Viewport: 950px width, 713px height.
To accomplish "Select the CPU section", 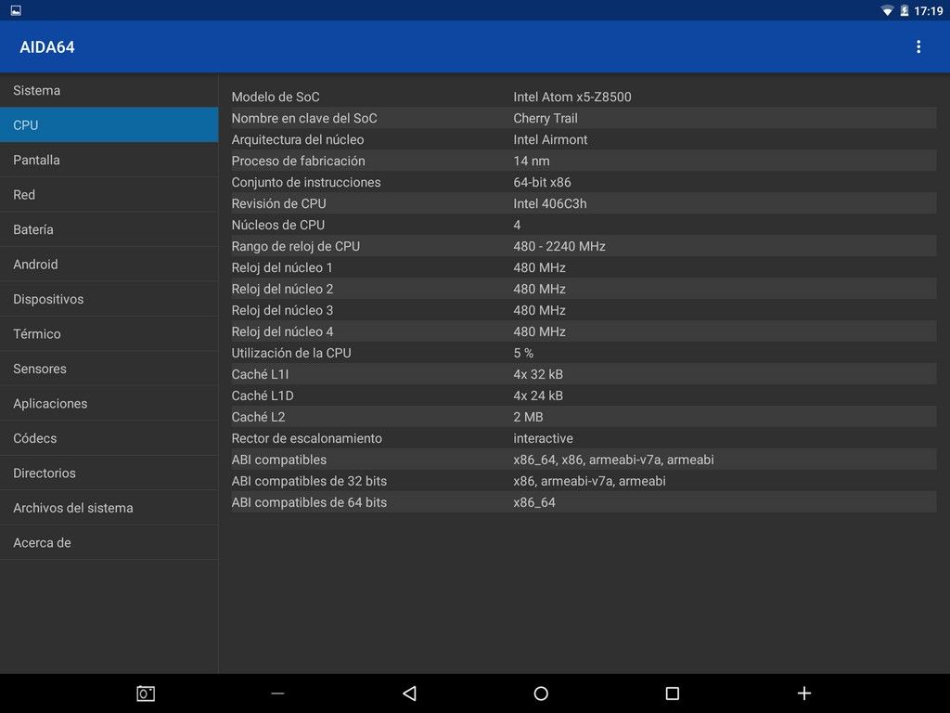I will point(109,125).
